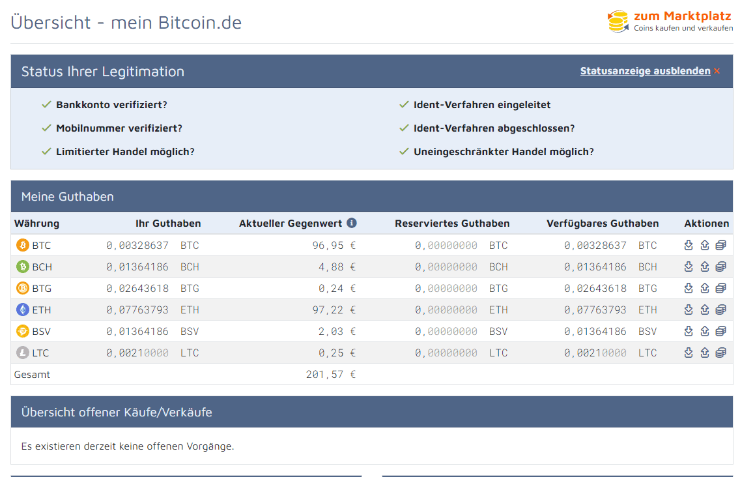Click the Ihr Guthaben column header
Viewport: 740px width, 477px height.
click(168, 224)
